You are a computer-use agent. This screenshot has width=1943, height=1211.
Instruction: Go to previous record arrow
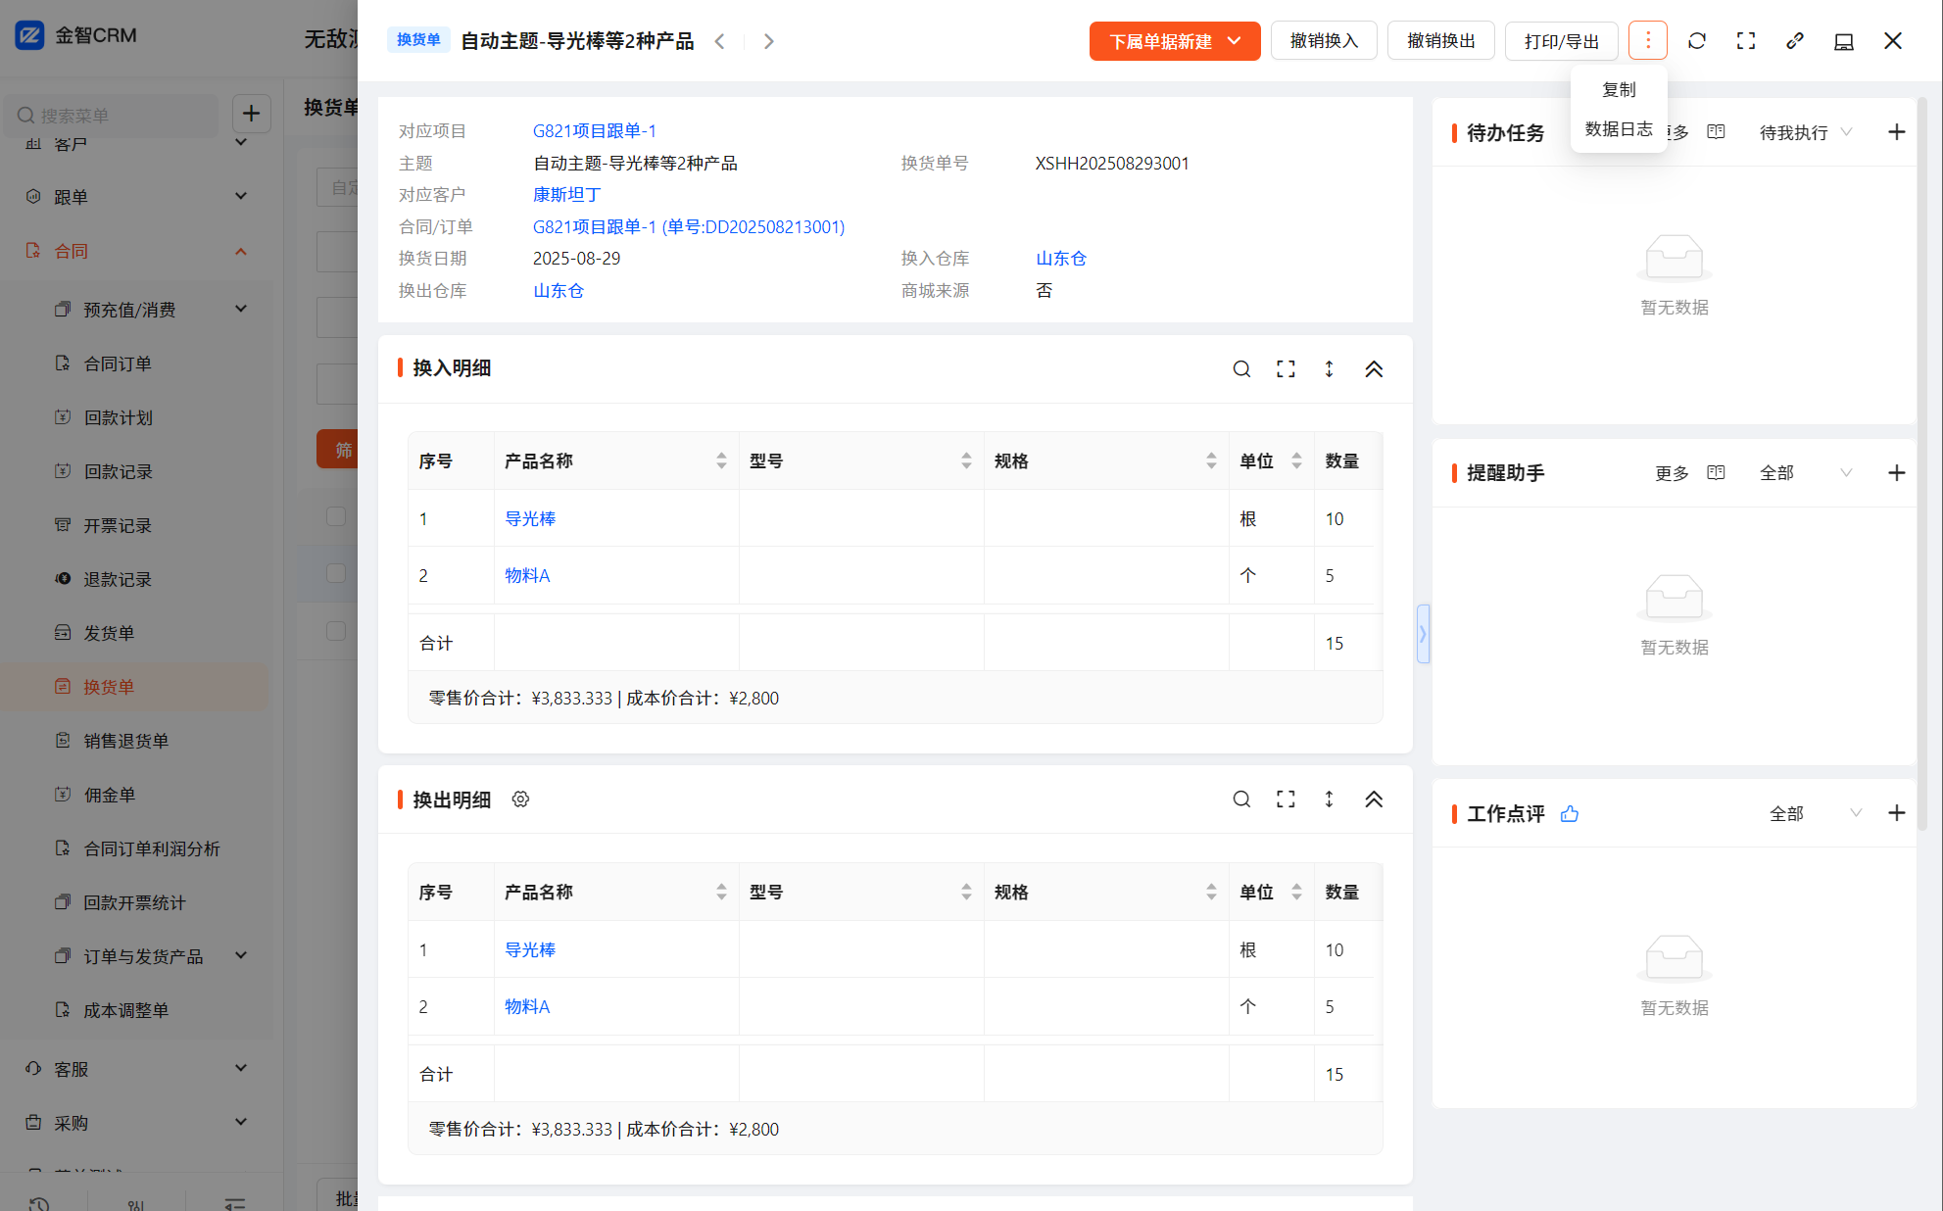(x=720, y=41)
